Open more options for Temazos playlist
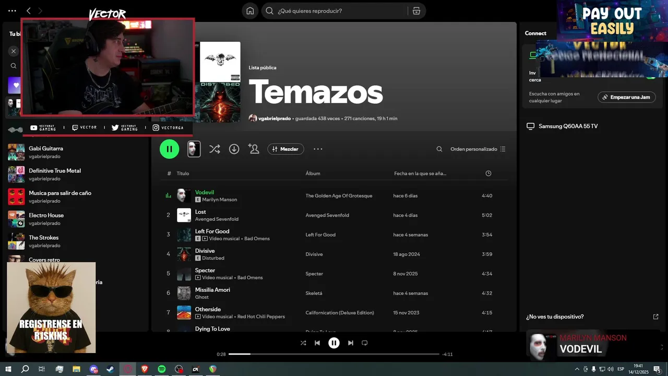Image resolution: width=668 pixels, height=376 pixels. click(x=318, y=149)
